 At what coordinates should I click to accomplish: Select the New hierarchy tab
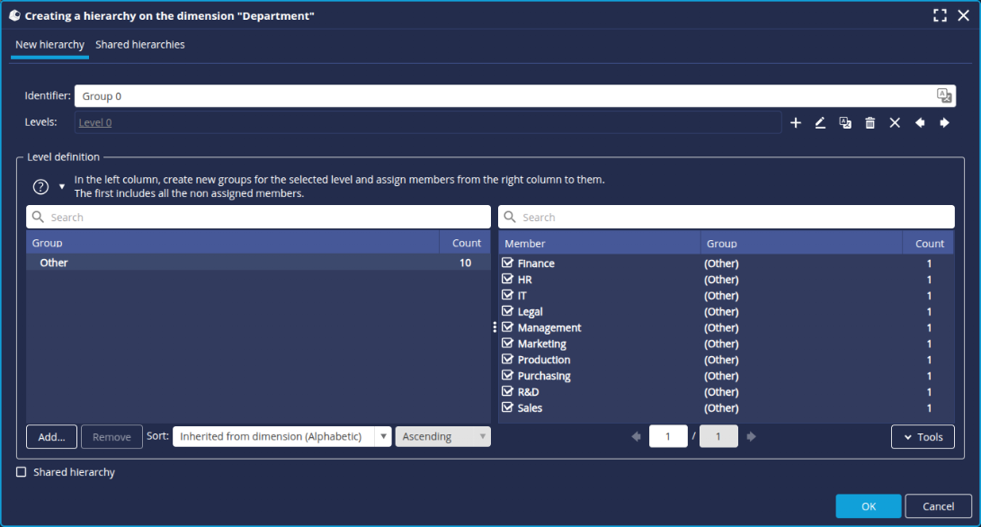pyautogui.click(x=49, y=45)
